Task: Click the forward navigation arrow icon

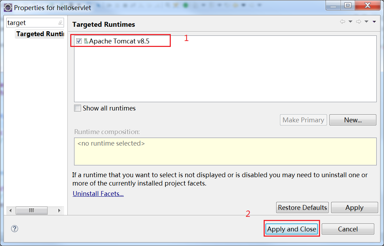Action: [359, 22]
